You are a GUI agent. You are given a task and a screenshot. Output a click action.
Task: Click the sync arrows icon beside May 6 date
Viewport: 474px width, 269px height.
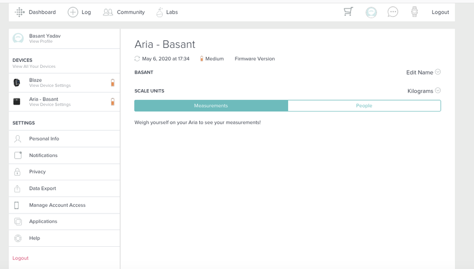click(x=137, y=59)
